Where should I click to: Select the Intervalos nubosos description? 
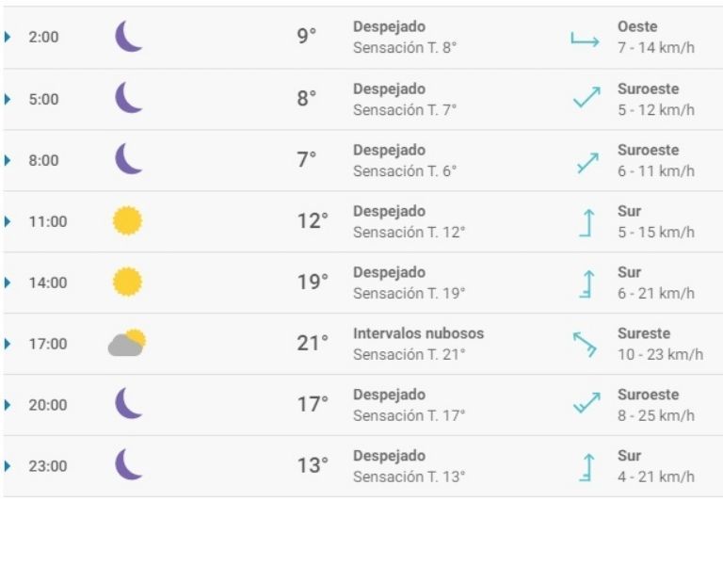click(418, 333)
